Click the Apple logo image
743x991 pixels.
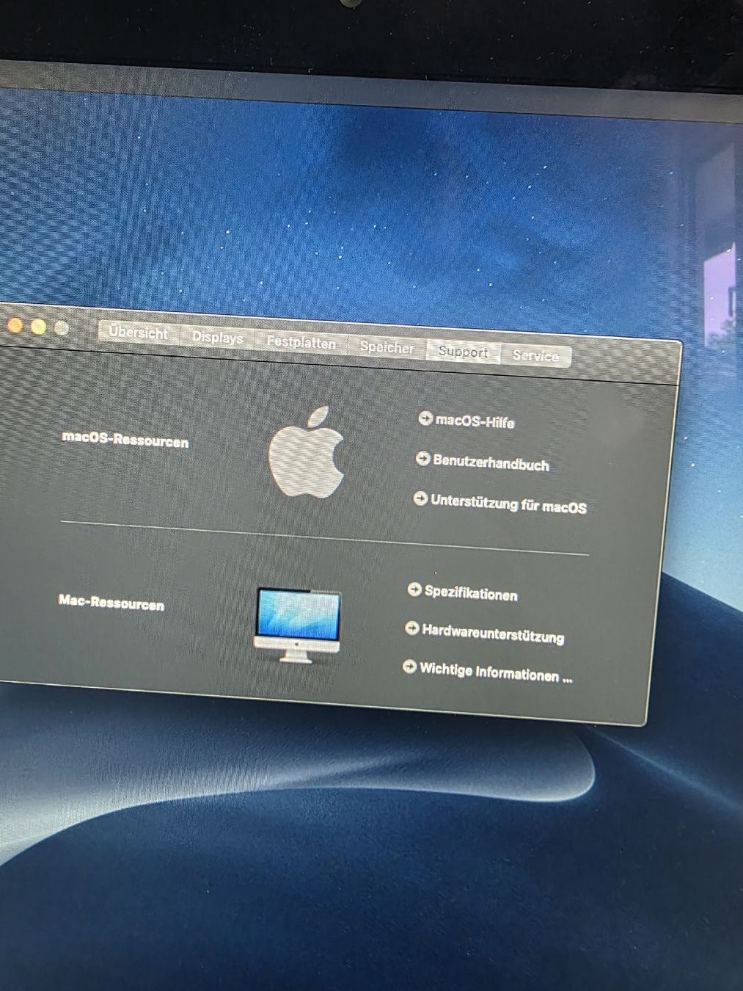coord(307,452)
